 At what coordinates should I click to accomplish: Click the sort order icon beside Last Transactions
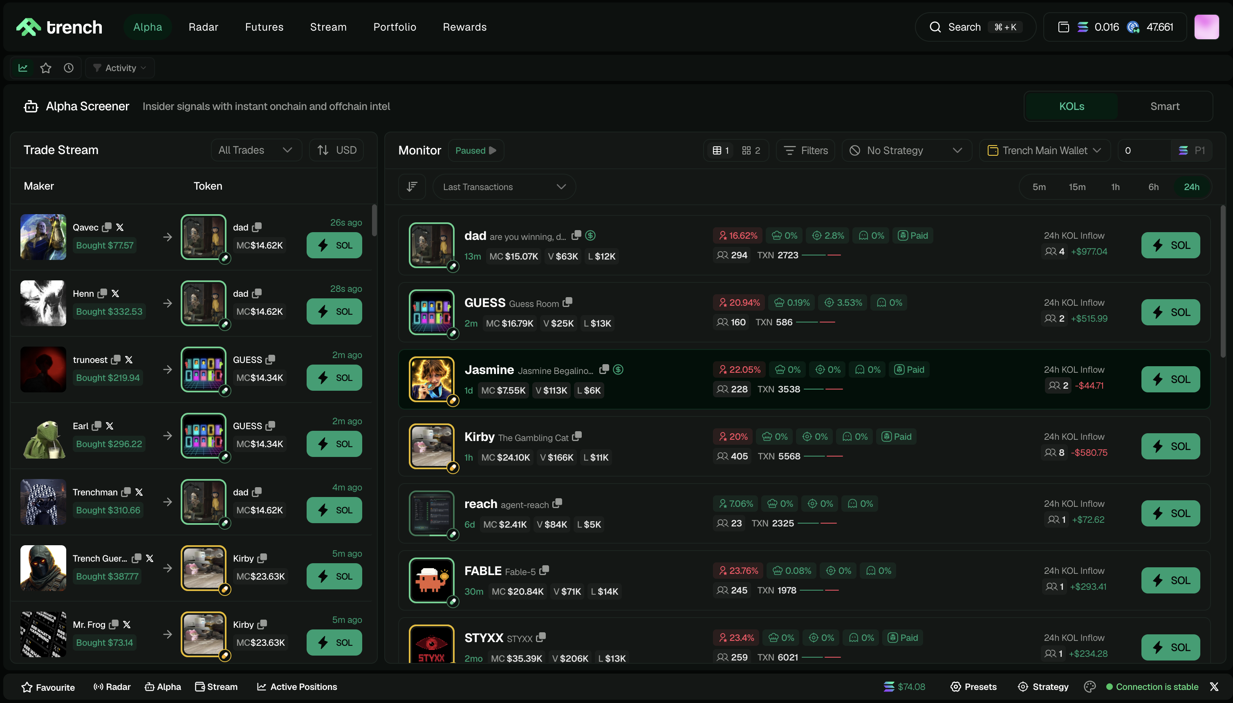(412, 187)
